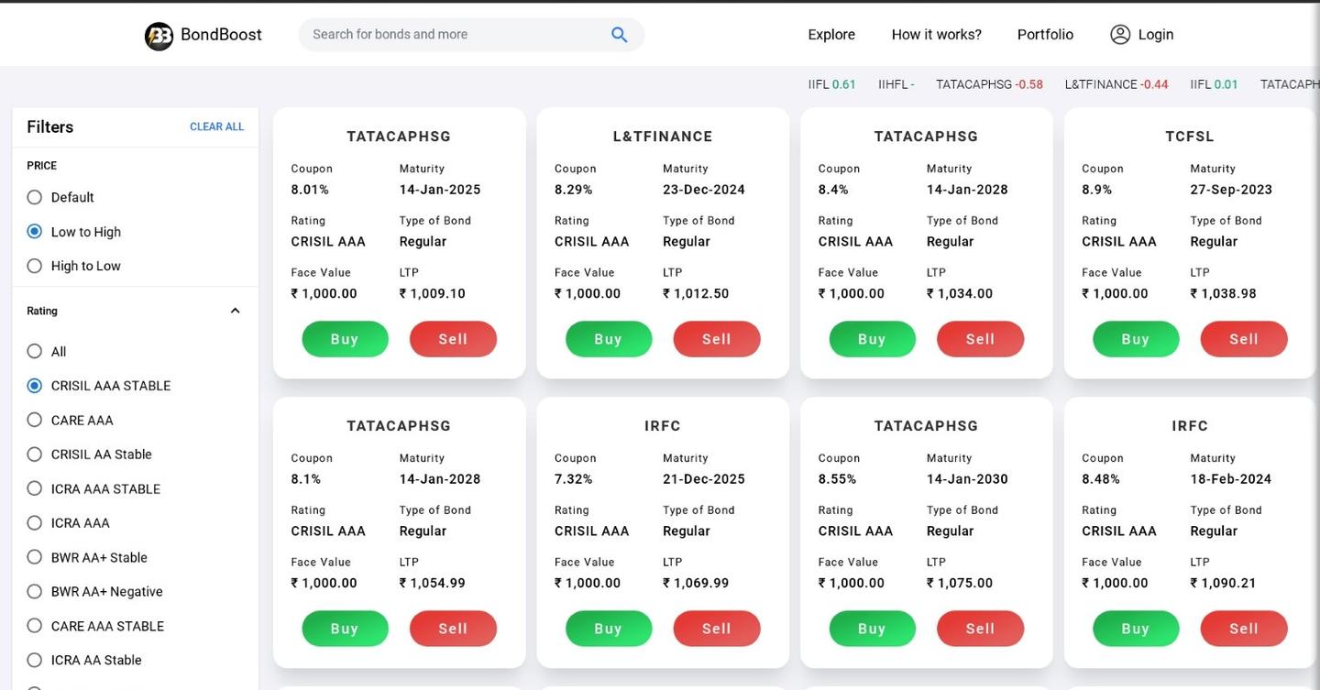This screenshot has width=1320, height=690.
Task: Sell the IRFC 8.48% bond
Action: [x=1244, y=629]
